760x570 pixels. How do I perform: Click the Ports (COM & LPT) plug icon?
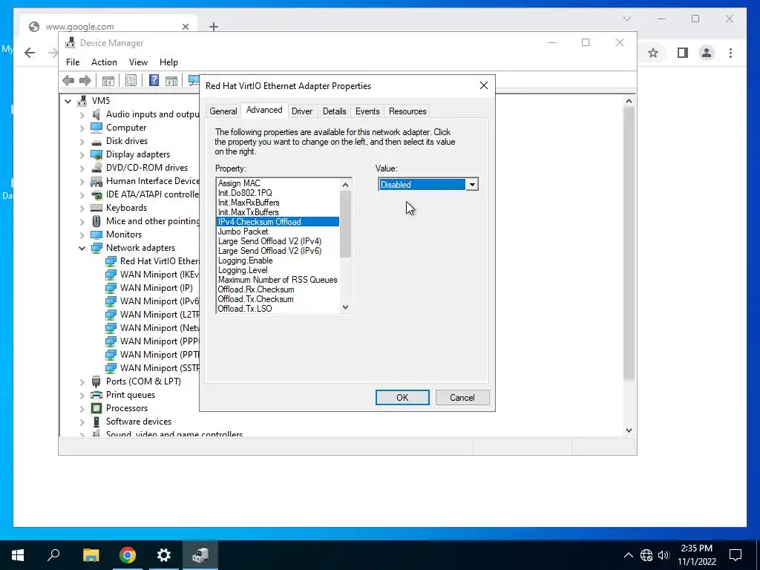pyautogui.click(x=96, y=381)
